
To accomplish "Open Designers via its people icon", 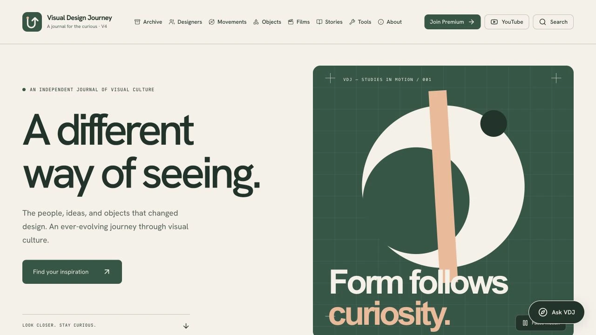I will [x=172, y=22].
